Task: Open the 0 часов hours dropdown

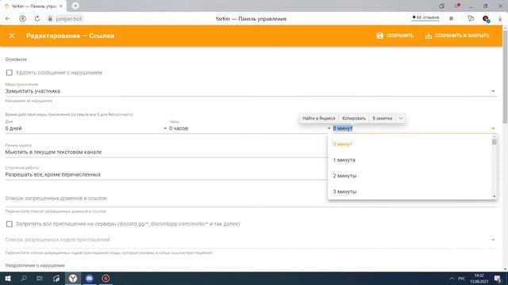Action: pos(249,128)
